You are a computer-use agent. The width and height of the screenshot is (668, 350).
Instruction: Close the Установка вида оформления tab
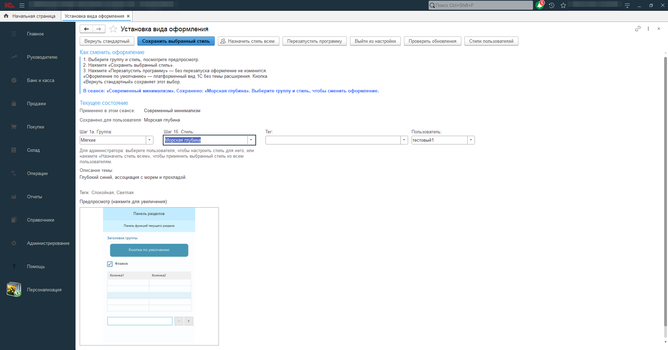pos(128,16)
